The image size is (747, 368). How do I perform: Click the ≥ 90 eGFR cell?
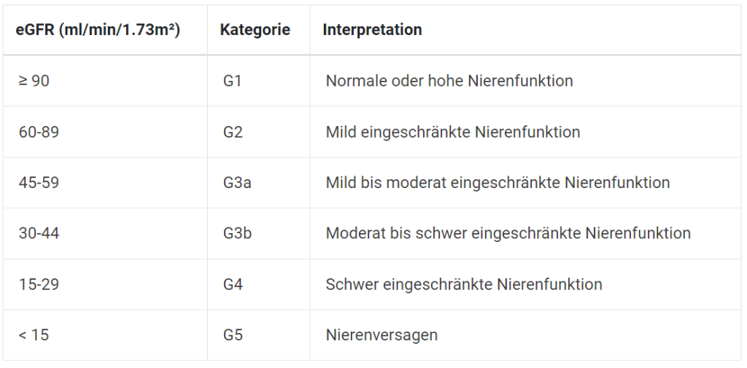point(34,81)
